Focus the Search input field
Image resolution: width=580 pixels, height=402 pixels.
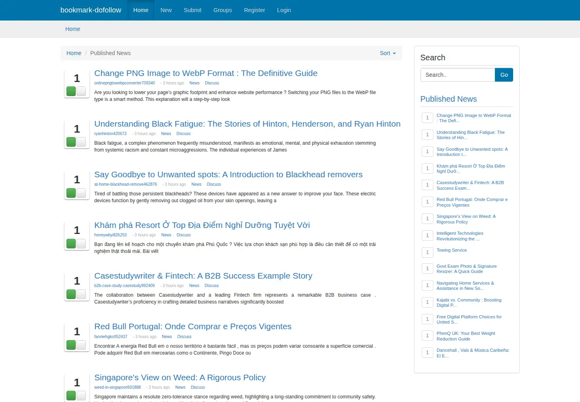tap(458, 75)
